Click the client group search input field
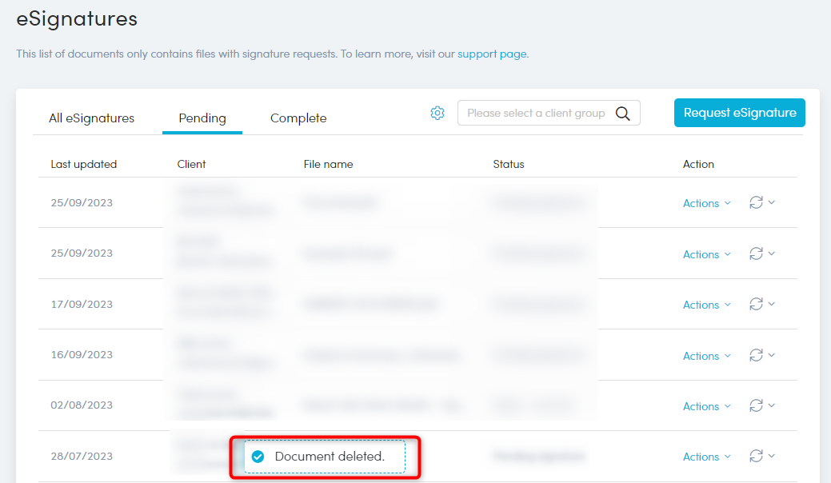The width and height of the screenshot is (831, 483). [x=536, y=114]
